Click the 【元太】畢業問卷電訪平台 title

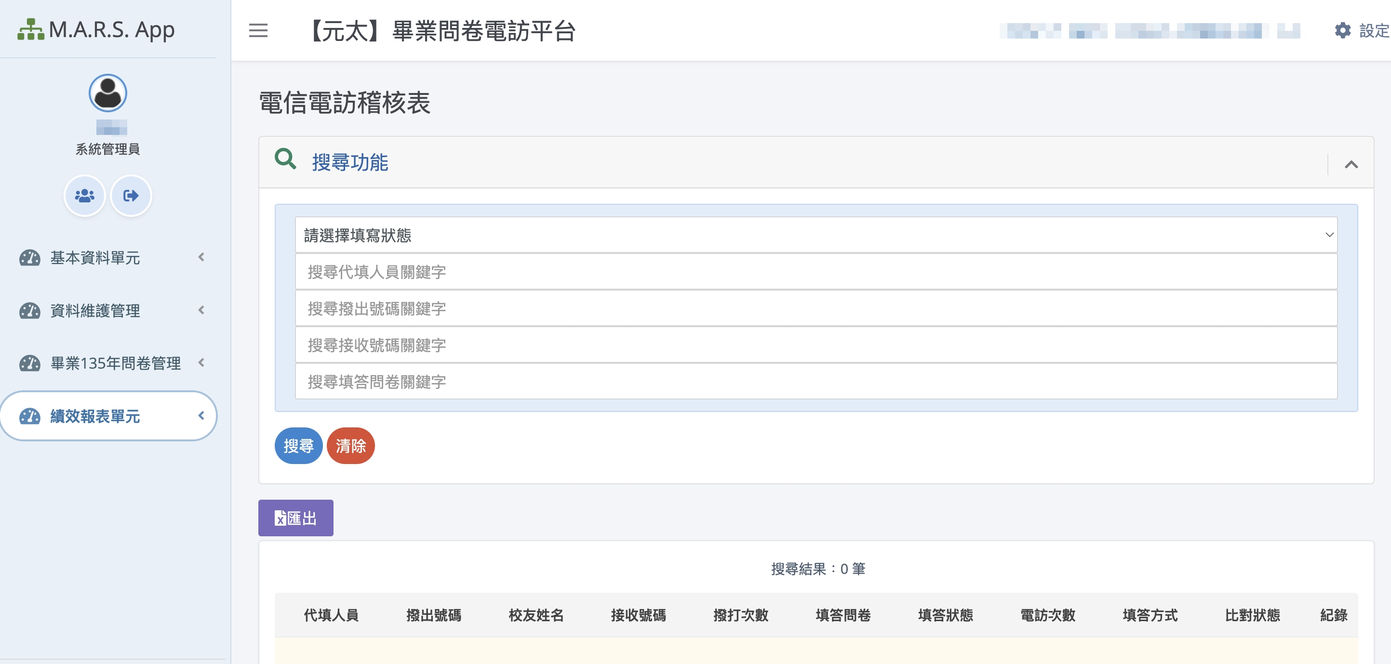tap(441, 31)
